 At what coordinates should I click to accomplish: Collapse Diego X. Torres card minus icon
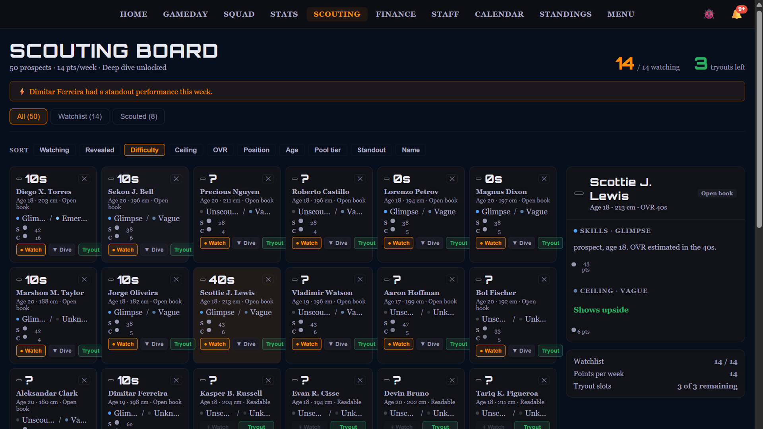point(19,179)
